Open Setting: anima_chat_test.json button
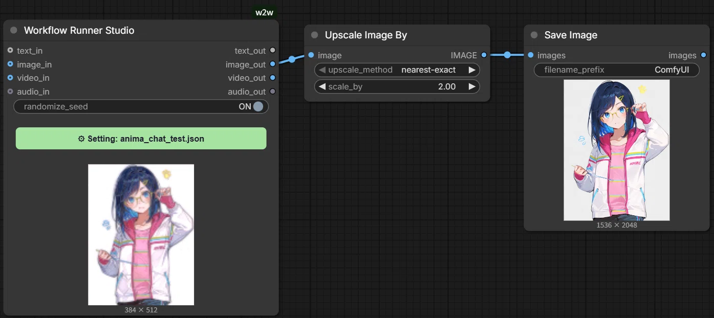Screen dimensions: 714x318 [141, 139]
